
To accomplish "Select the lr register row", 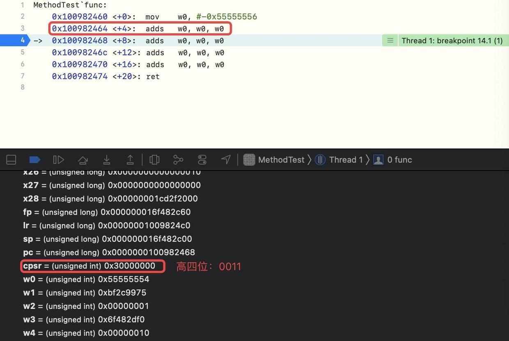I will click(107, 225).
